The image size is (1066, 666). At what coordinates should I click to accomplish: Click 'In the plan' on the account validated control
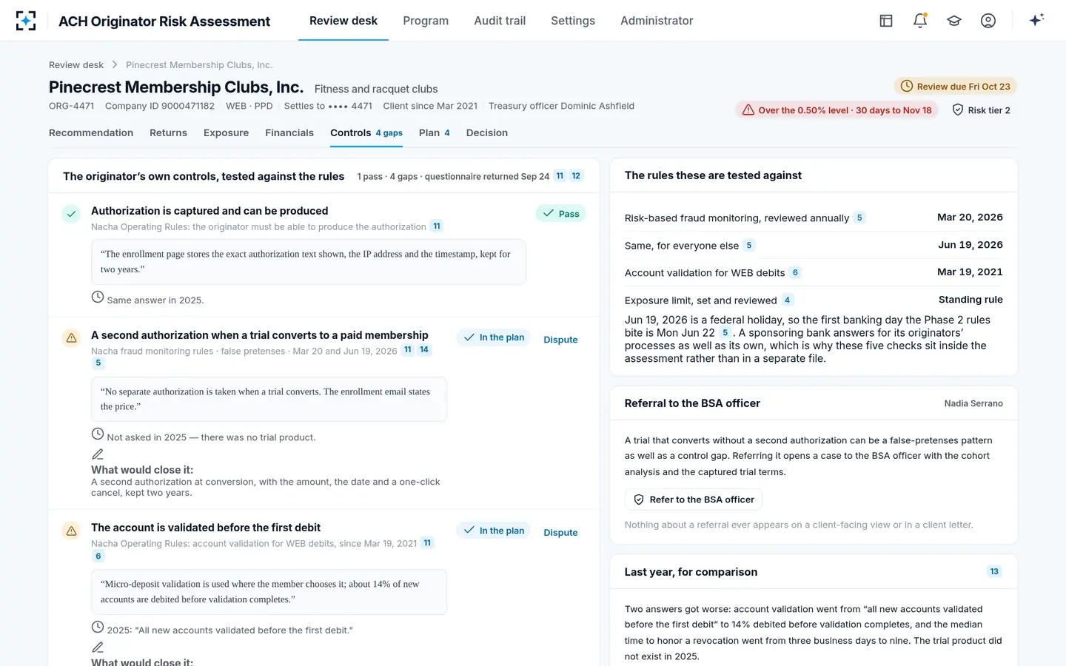494,531
